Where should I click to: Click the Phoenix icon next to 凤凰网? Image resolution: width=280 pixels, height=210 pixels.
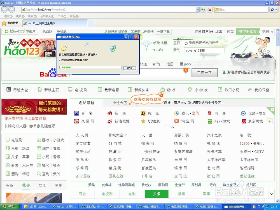coord(76,121)
